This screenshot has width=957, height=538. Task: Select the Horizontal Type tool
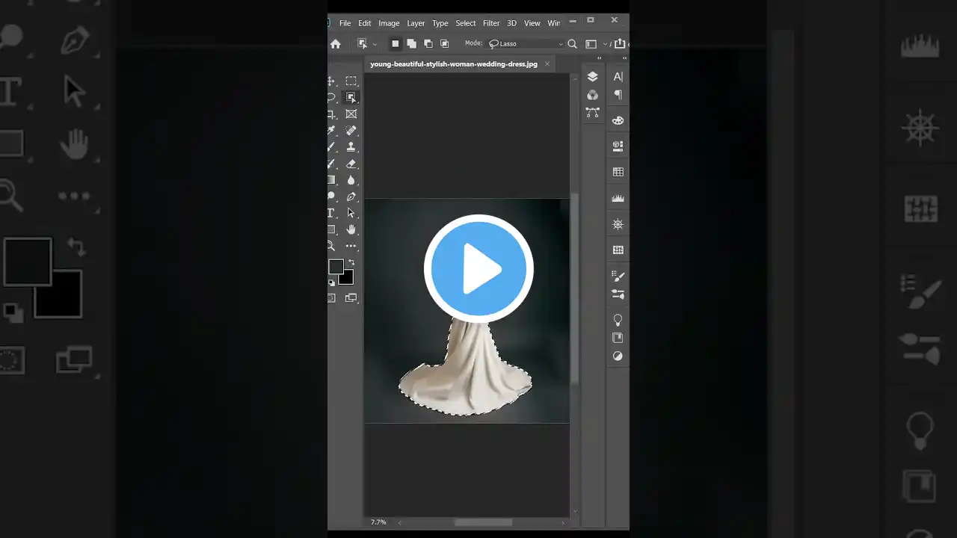tap(331, 212)
